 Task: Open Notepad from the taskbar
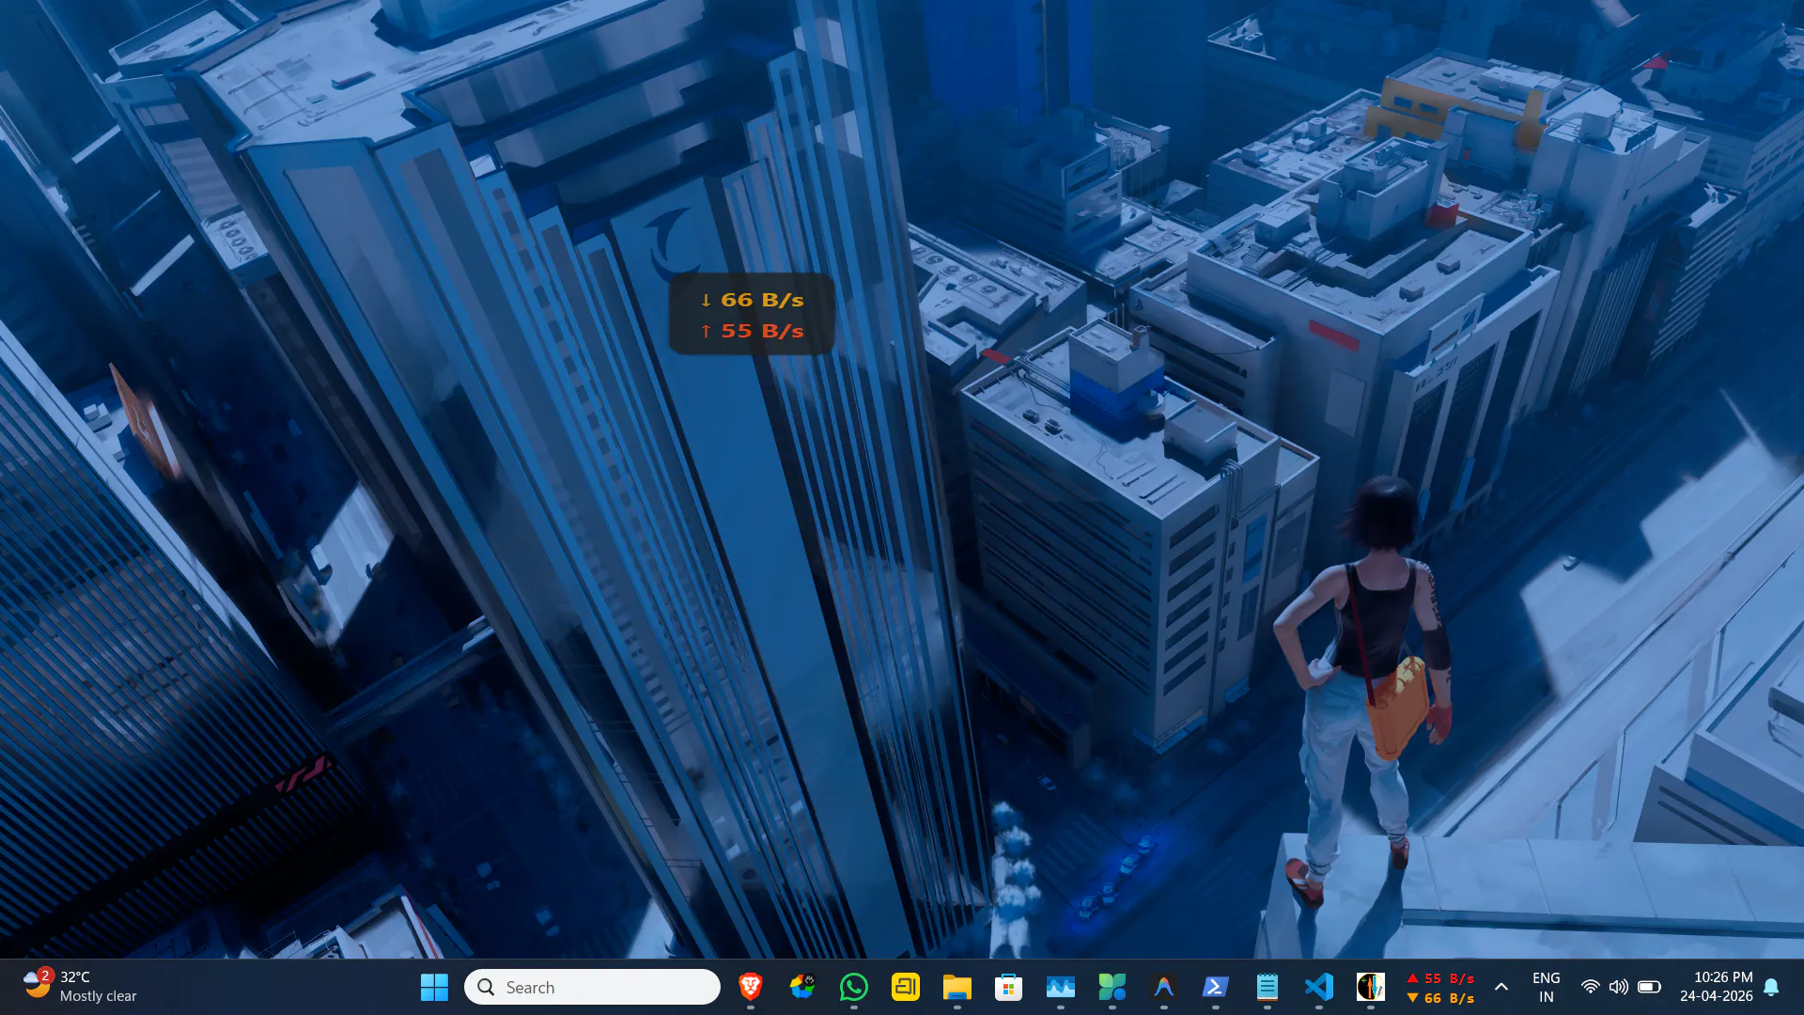pyautogui.click(x=1267, y=987)
